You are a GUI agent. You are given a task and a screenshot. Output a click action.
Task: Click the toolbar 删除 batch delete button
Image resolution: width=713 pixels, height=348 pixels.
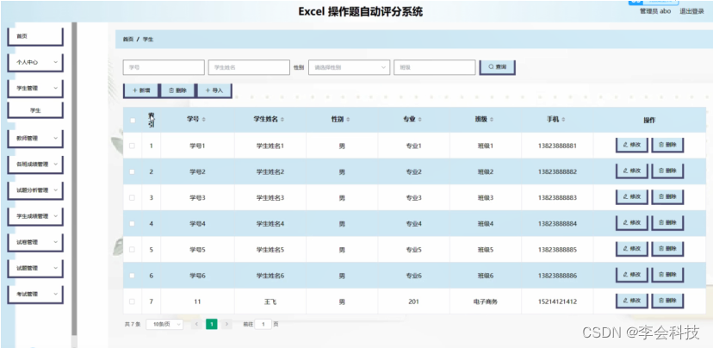pyautogui.click(x=177, y=90)
